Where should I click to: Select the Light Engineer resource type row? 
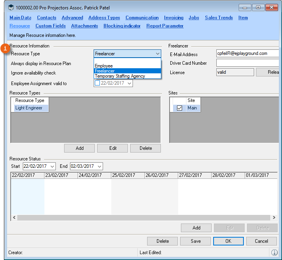click(x=29, y=108)
